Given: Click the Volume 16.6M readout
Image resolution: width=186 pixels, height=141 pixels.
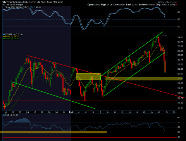Looking at the screenshot, I should coord(146,5).
